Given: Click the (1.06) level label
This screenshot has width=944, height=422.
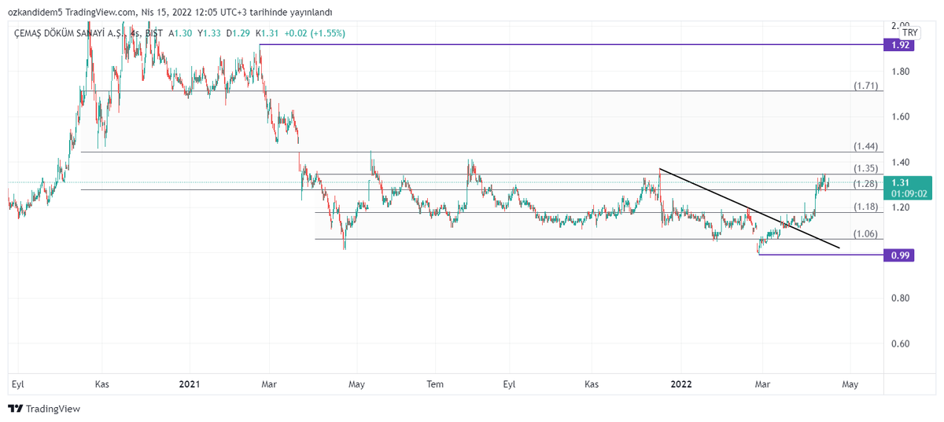Looking at the screenshot, I should point(865,233).
